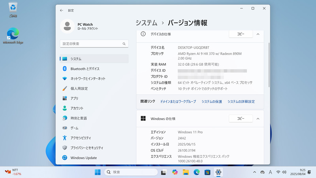Open ゲーム settings
Screen dimensions: 316x178
[94, 128]
